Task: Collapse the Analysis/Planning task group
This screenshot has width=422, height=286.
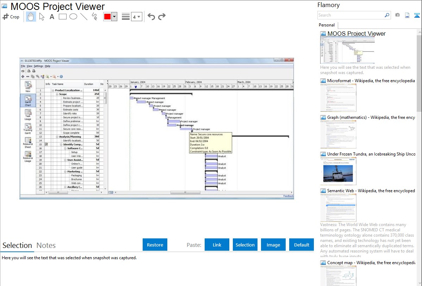Action: pos(57,137)
